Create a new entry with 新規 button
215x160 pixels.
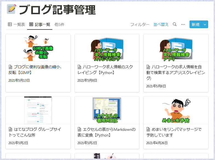click(196, 25)
